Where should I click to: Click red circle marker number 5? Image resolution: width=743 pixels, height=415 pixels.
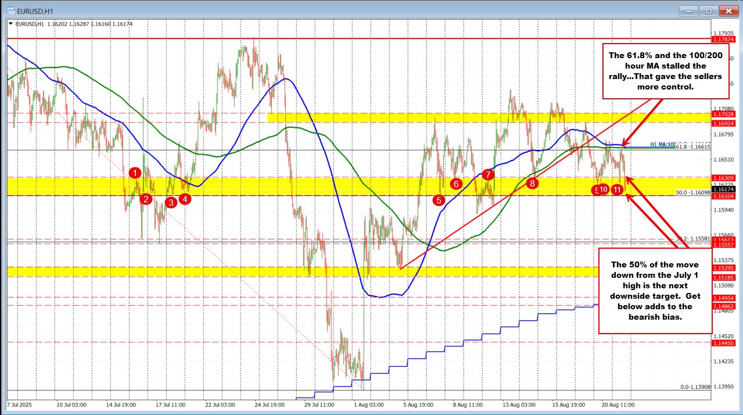tap(438, 199)
